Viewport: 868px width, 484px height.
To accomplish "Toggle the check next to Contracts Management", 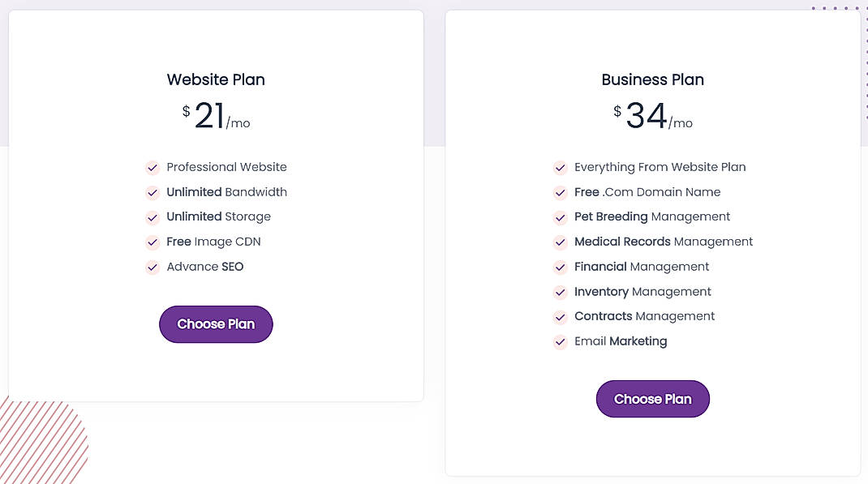I will (561, 316).
